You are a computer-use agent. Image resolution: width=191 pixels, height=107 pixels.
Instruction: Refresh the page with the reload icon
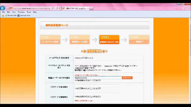57,8
